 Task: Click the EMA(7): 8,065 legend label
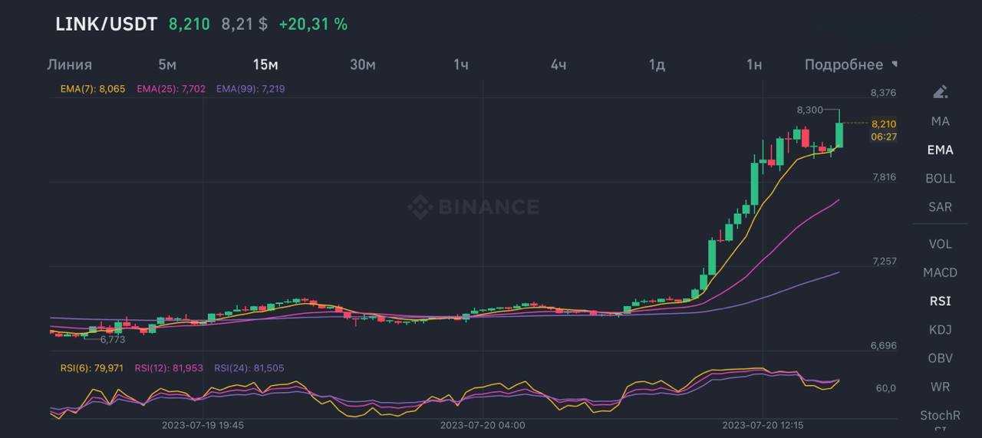(x=93, y=89)
